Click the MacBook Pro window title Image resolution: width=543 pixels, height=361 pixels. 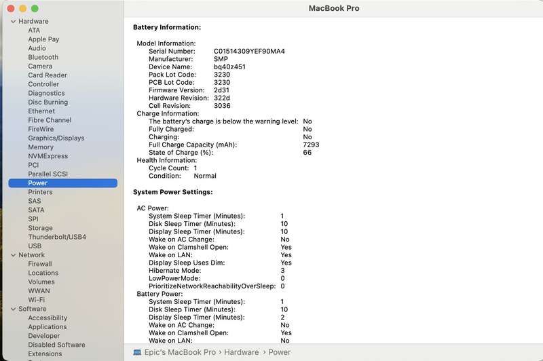coord(334,9)
